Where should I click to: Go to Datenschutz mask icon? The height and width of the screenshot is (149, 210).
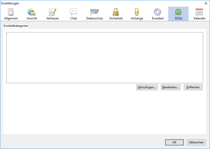point(95,12)
